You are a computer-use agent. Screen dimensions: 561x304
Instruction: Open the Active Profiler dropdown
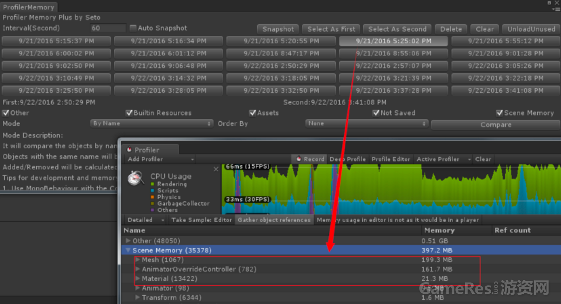pyautogui.click(x=442, y=159)
